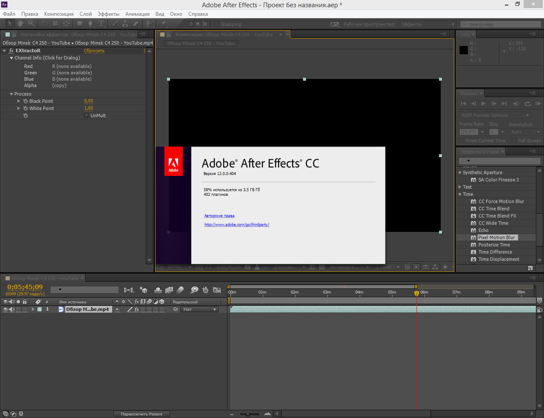This screenshot has height=418, width=544.
Task: Select the Unified Camera tool
Action: point(56,24)
